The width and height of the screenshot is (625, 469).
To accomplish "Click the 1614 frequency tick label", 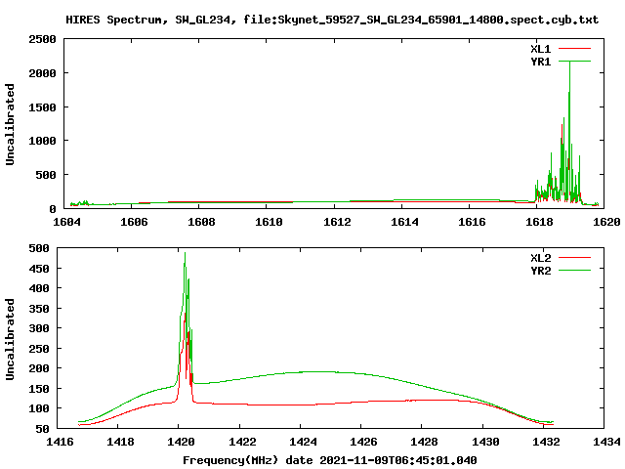I will coord(404,222).
